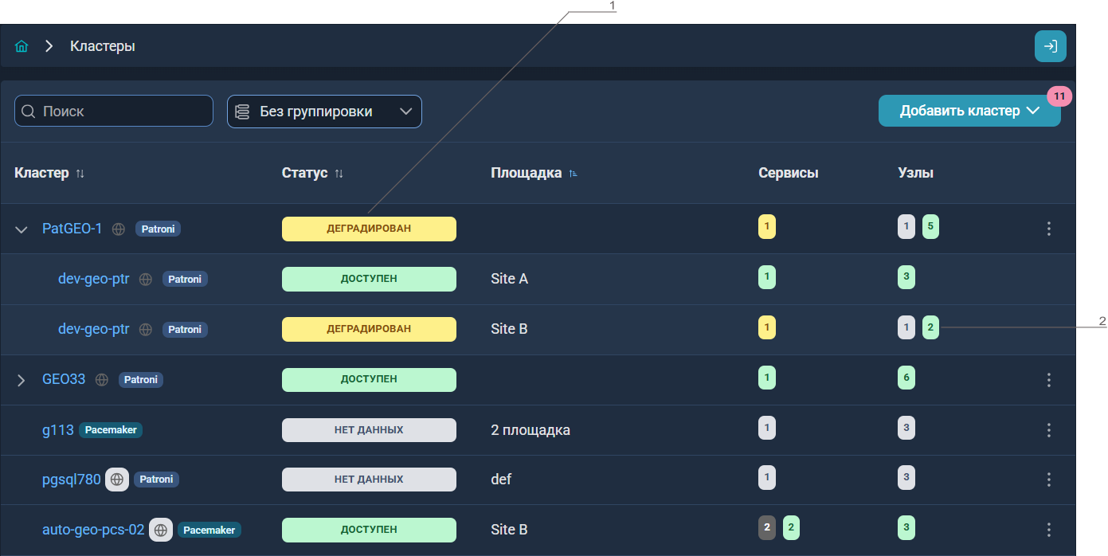Open the GEO33 cluster link
This screenshot has width=1108, height=556.
coord(64,380)
